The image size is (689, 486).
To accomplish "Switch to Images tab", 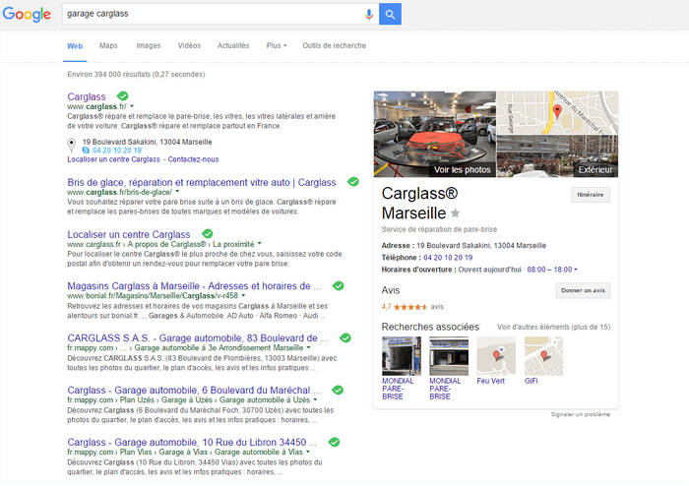I will (x=149, y=45).
